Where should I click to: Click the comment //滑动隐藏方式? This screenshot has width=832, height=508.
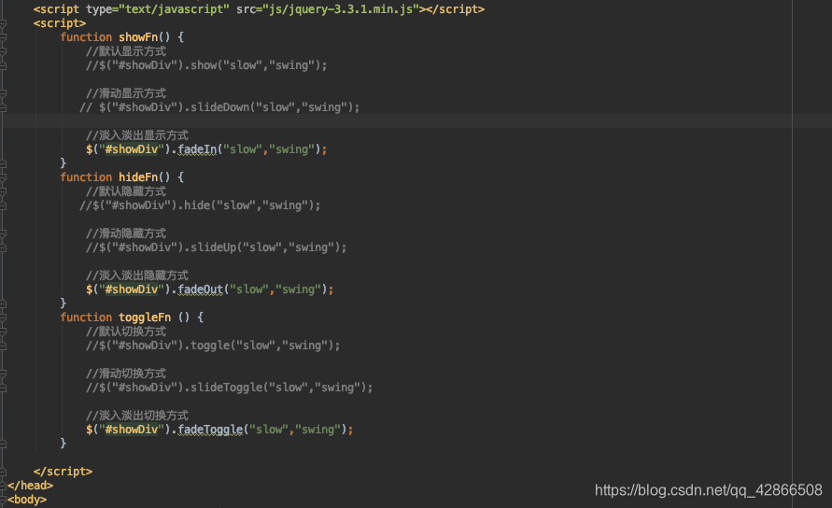[126, 233]
